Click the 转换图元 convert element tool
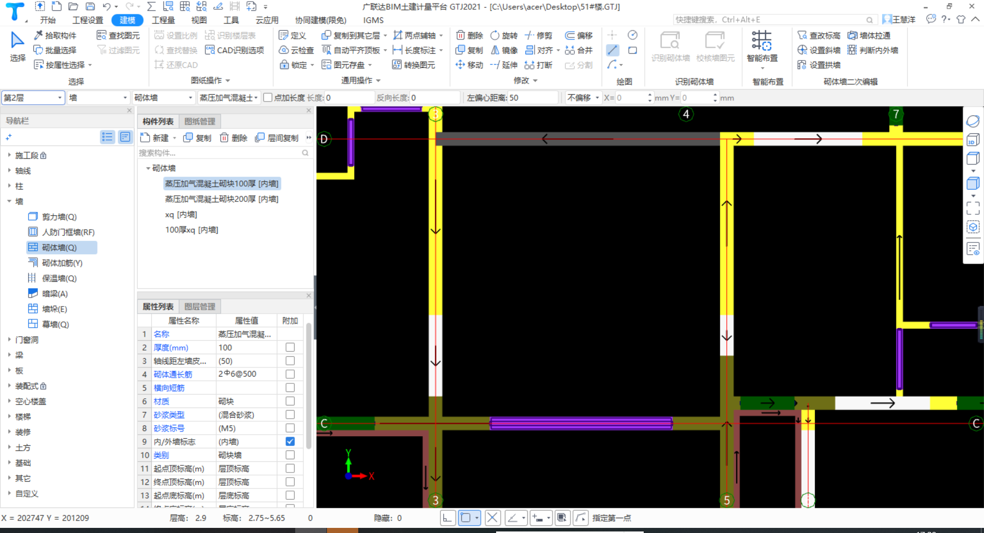Image resolution: width=984 pixels, height=533 pixels. 414,65
